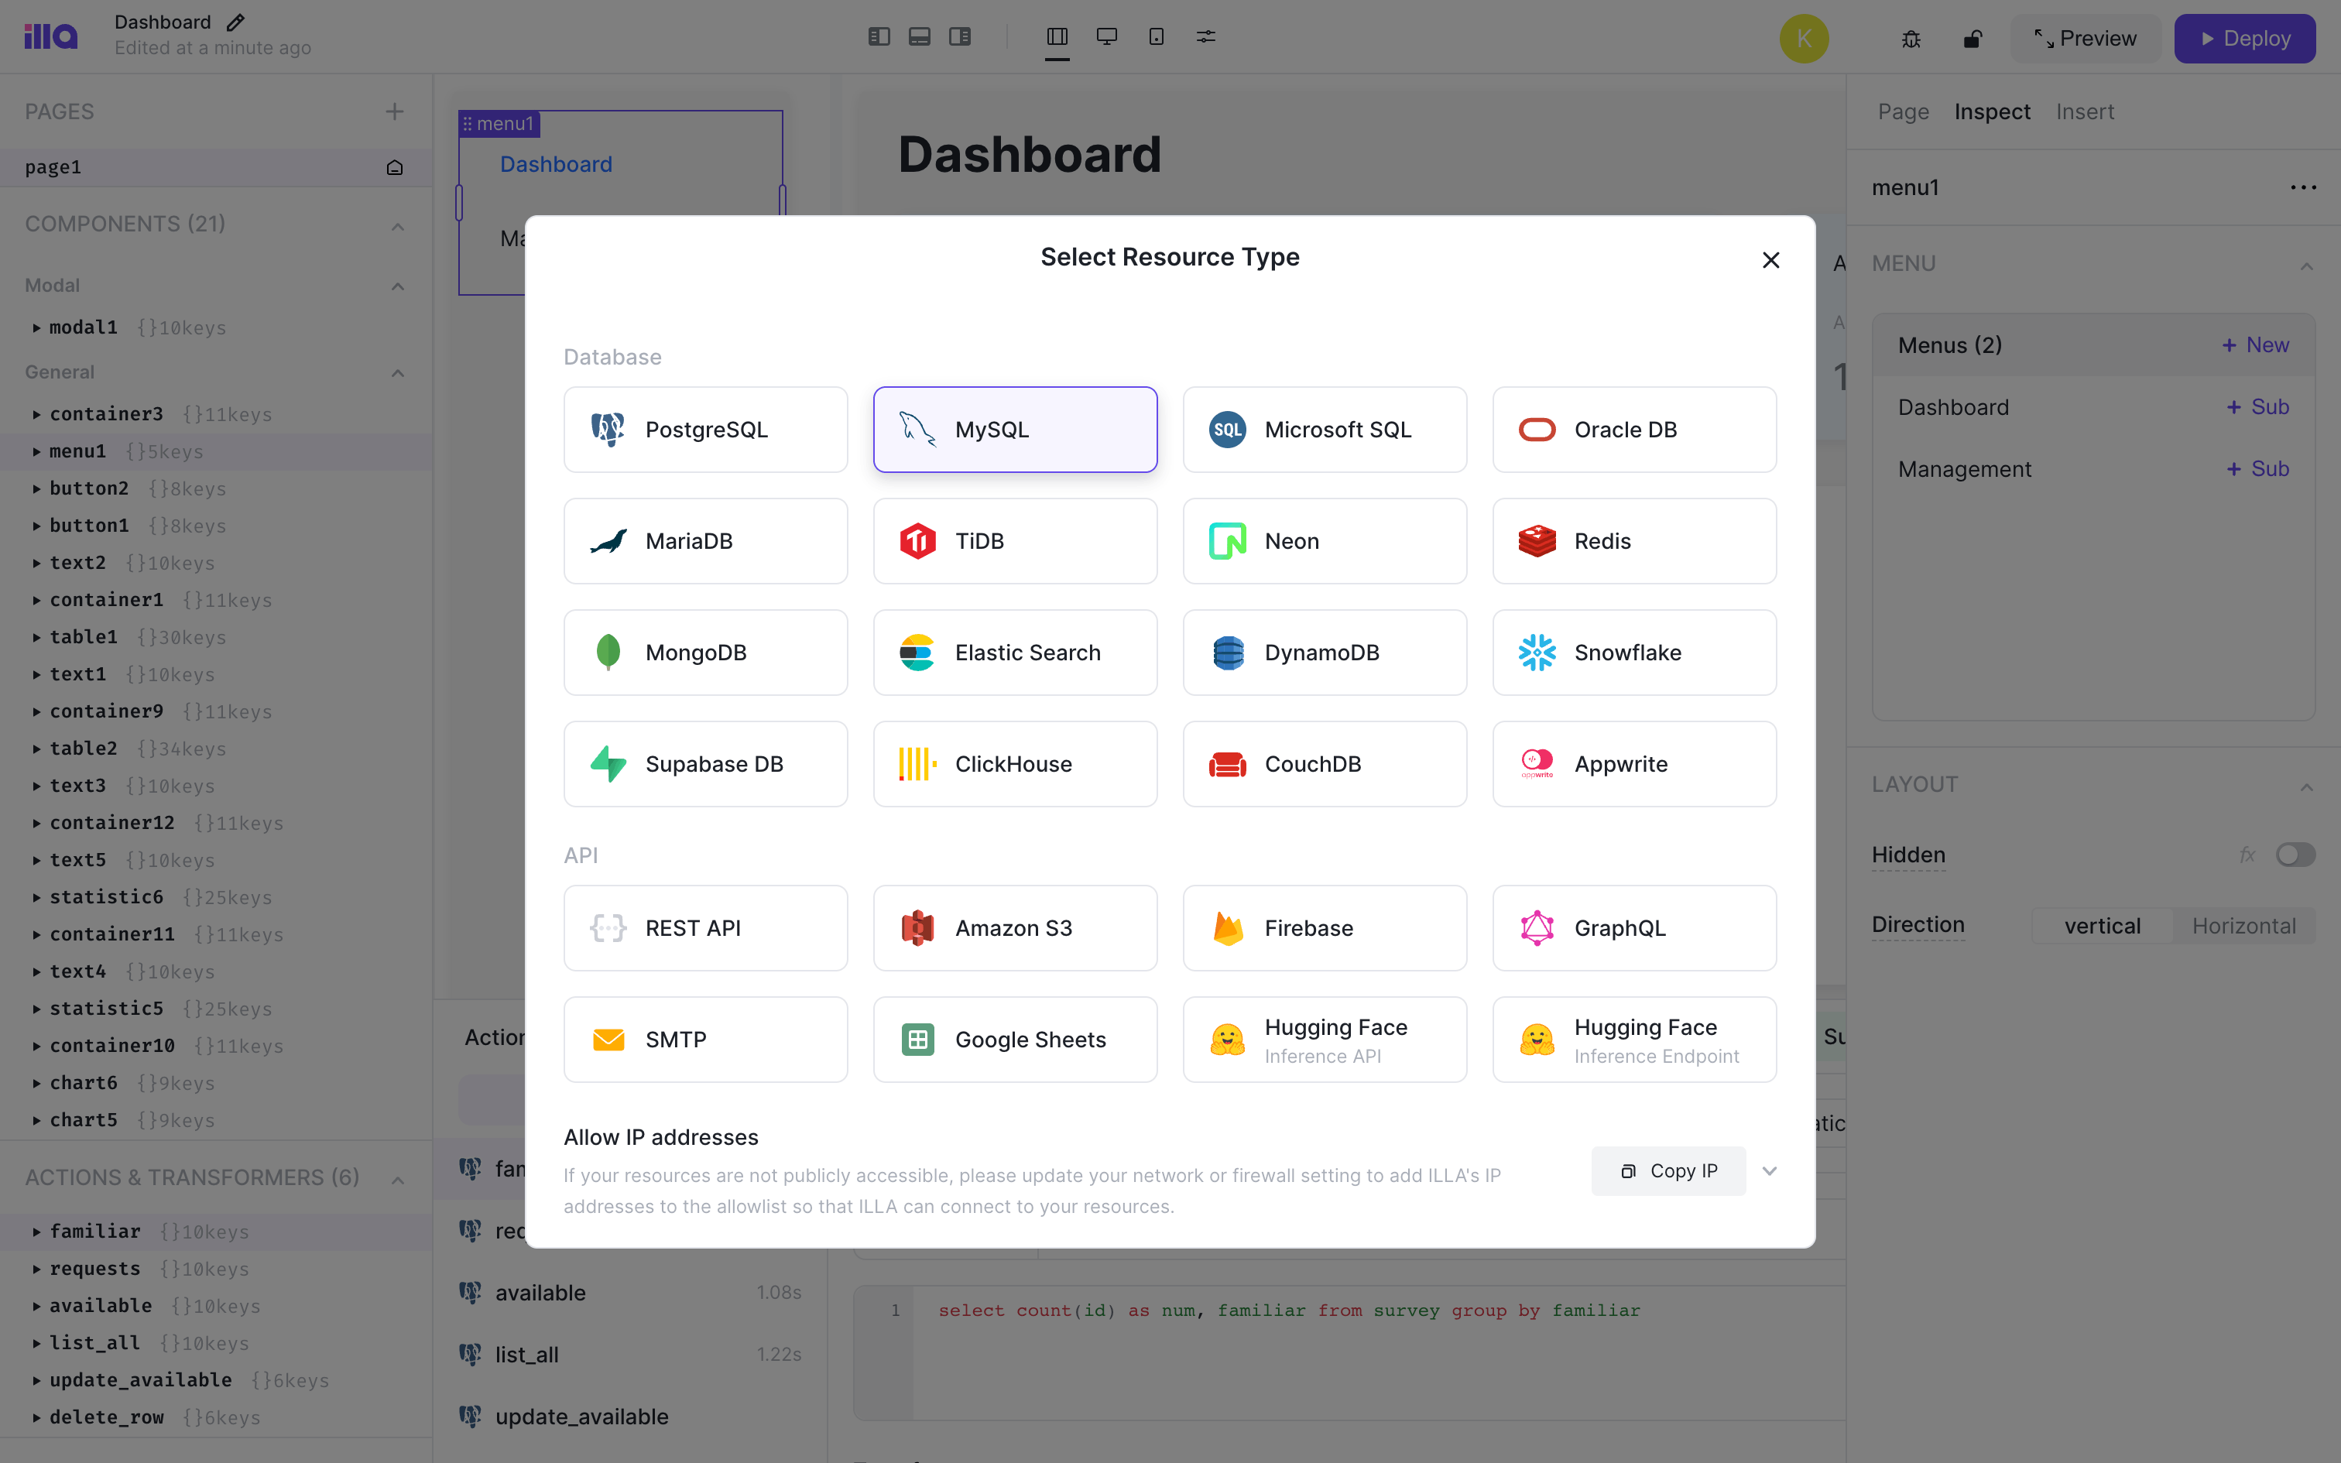Viewport: 2341px width, 1463px height.
Task: Select page1 in pages list
Action: point(216,167)
